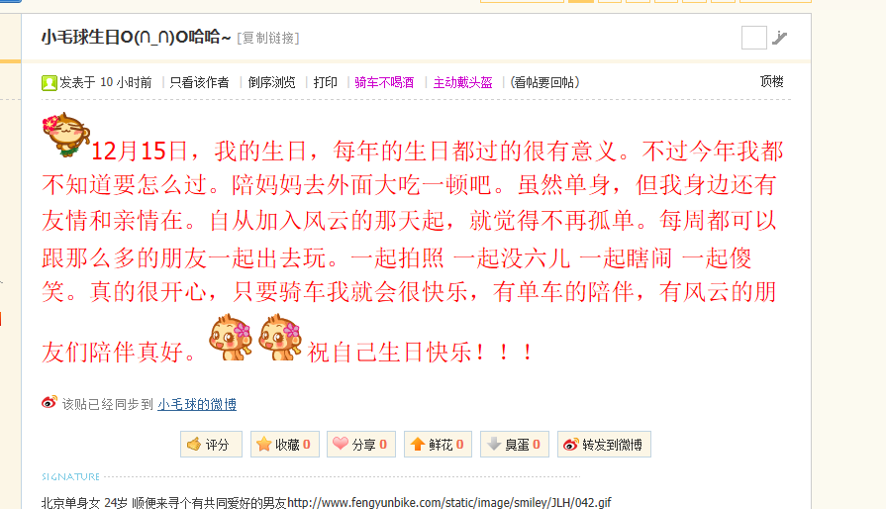Click the monkey emoticon at post start
This screenshot has width=886, height=509.
[66, 135]
